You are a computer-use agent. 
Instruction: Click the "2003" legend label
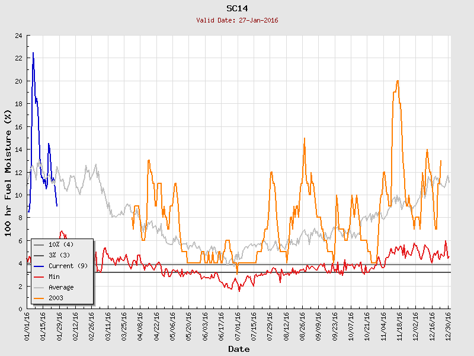pos(56,298)
